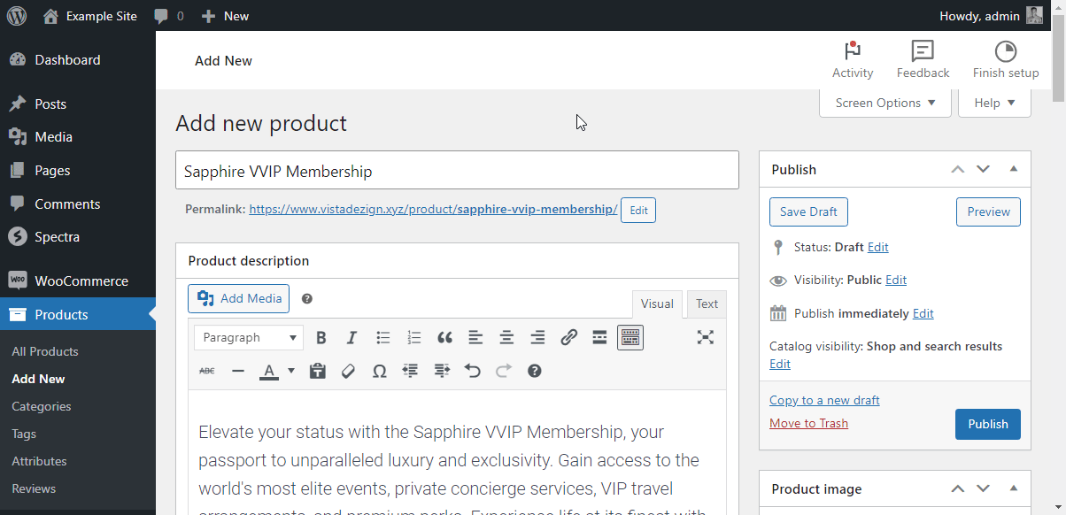1066x515 pixels.
Task: Open comments bubble in admin bar
Action: point(168,16)
